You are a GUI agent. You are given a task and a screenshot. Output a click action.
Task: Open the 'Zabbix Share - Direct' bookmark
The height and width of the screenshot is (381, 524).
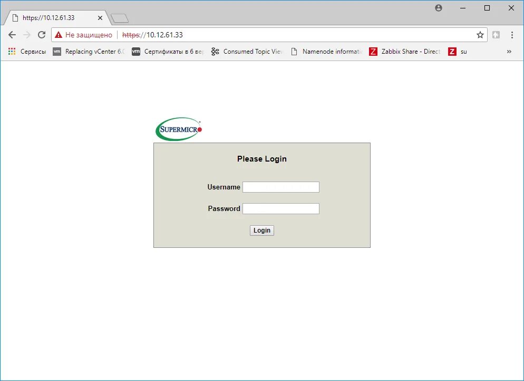(405, 52)
